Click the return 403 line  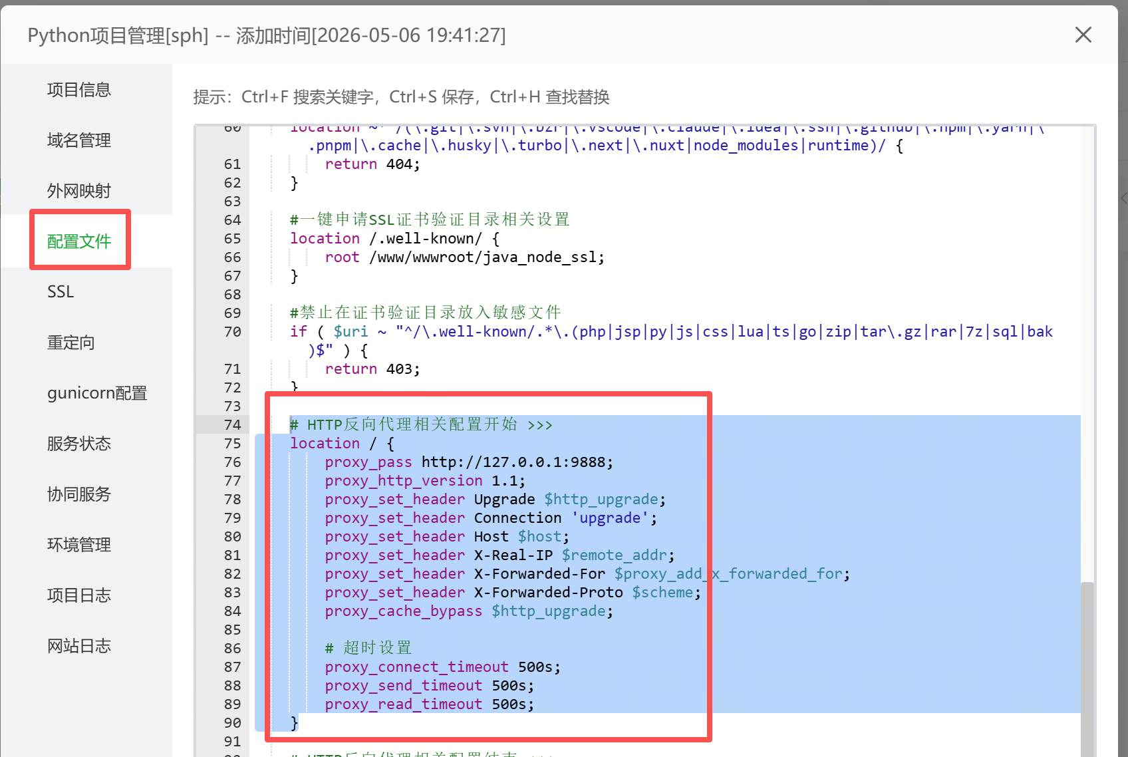click(x=372, y=369)
